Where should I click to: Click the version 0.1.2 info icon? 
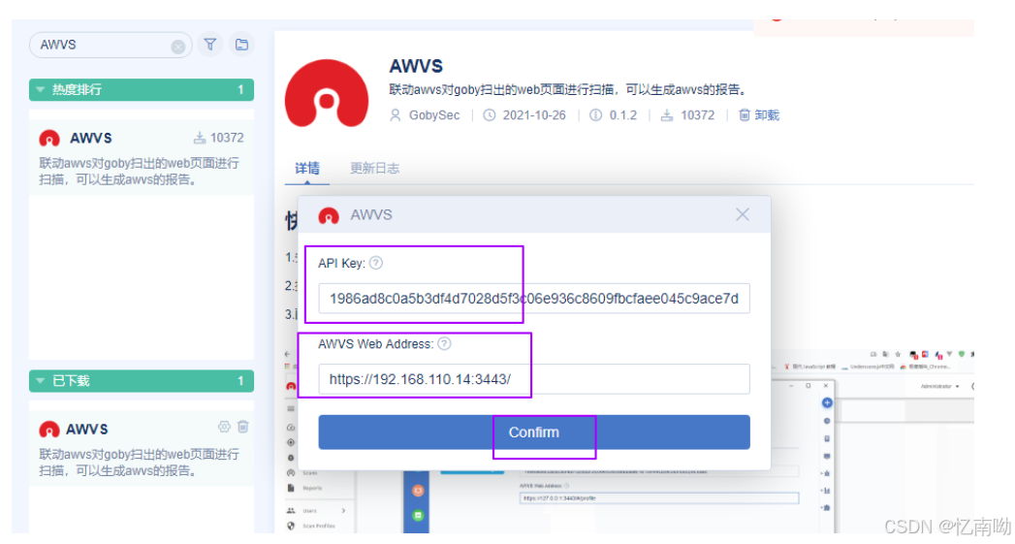click(x=595, y=115)
